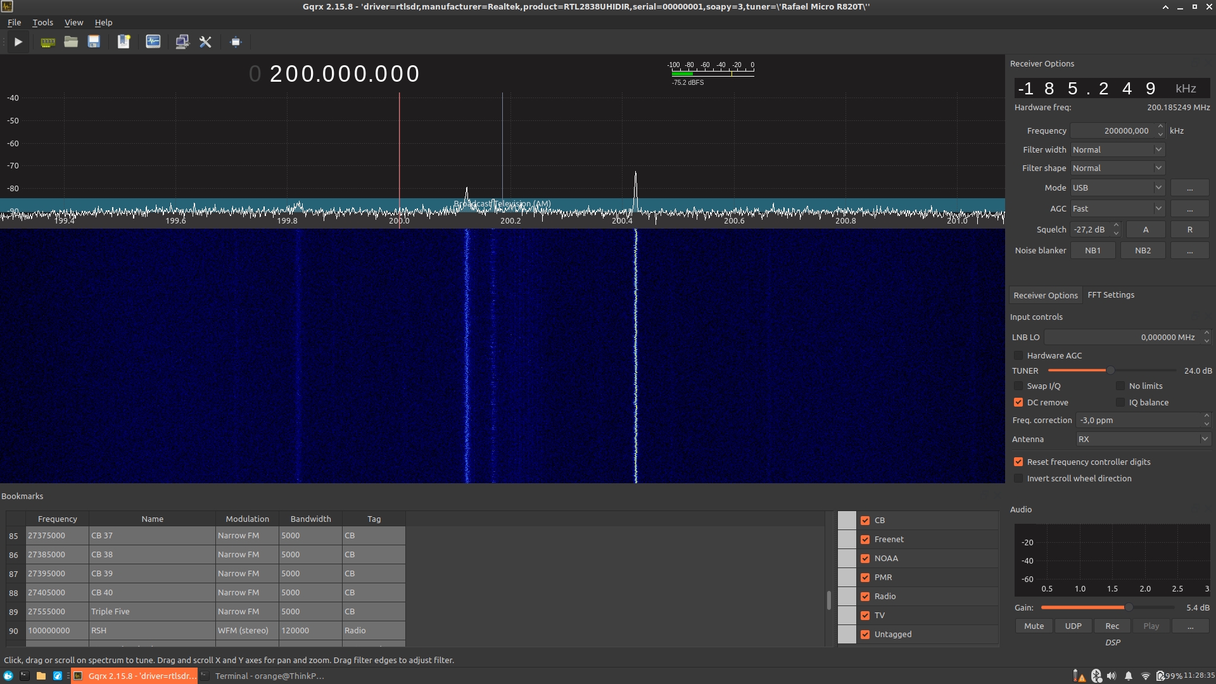The width and height of the screenshot is (1216, 684).
Task: Click the audio Mute button
Action: (x=1034, y=626)
